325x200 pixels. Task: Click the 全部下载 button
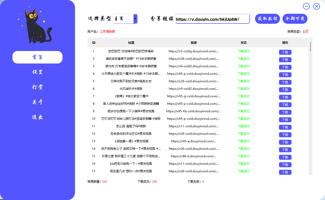[295, 18]
